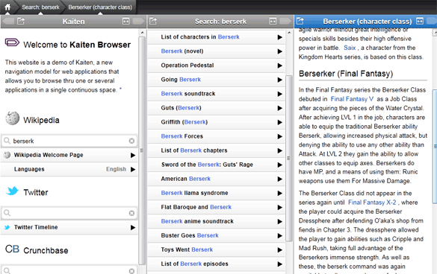This screenshot has height=274, width=437.
Task: Focus the Wikipedia search field containing 'berserk'
Action: [x=69, y=141]
